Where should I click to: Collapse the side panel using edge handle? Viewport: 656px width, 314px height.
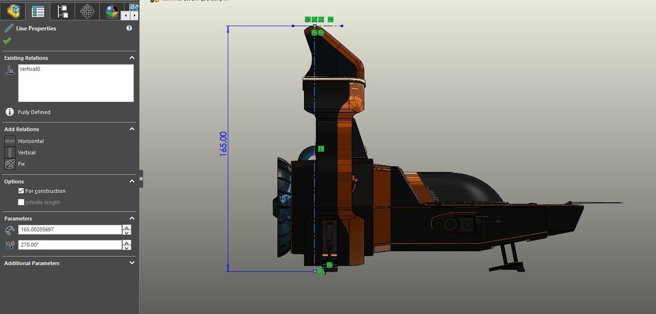pos(141,179)
